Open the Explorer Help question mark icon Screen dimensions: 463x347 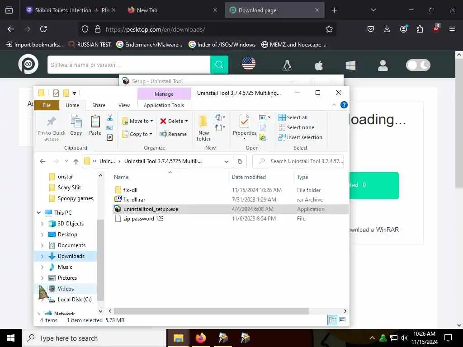point(344,105)
